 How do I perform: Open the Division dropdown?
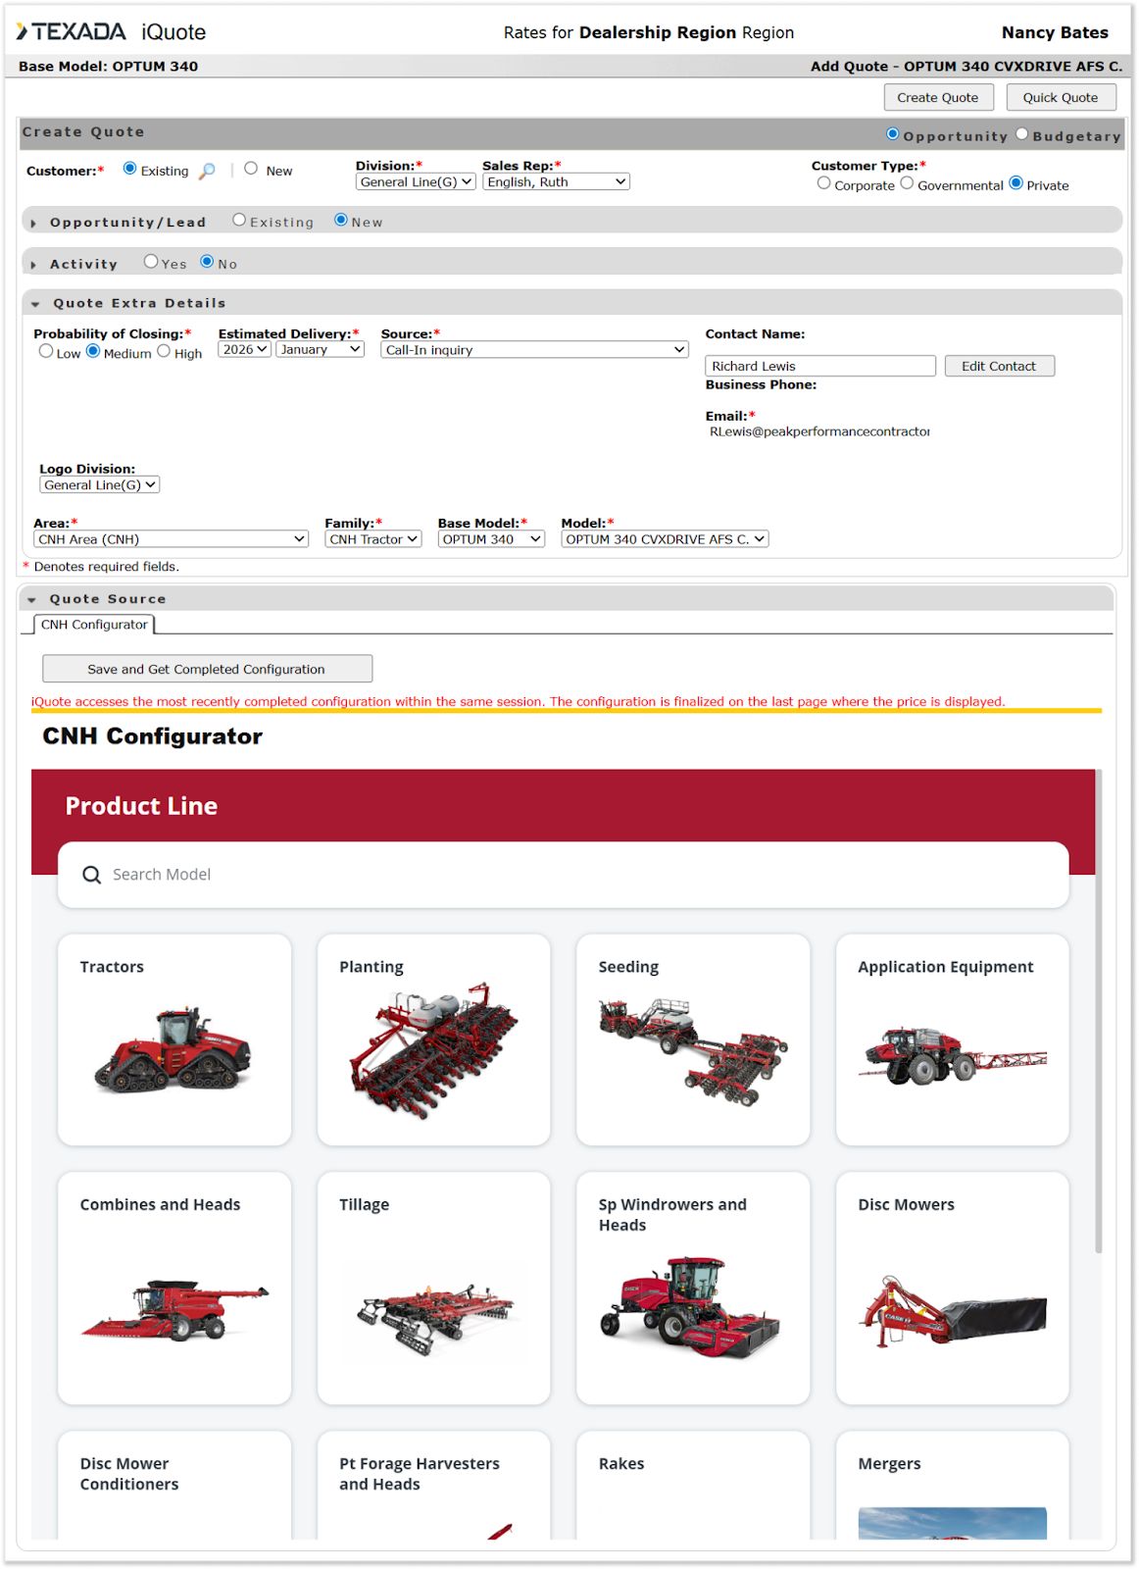(416, 182)
